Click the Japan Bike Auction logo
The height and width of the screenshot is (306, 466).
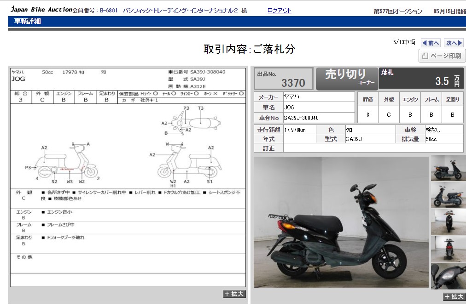41,10
